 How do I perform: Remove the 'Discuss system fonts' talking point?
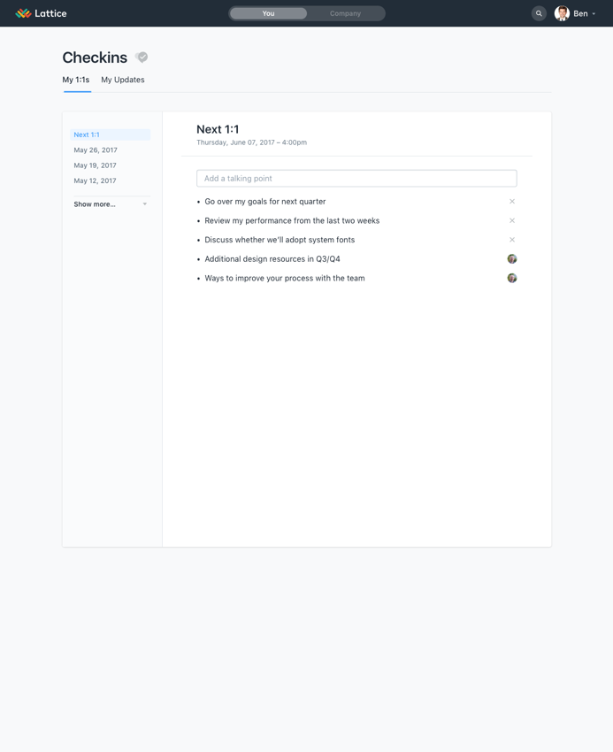tap(512, 240)
